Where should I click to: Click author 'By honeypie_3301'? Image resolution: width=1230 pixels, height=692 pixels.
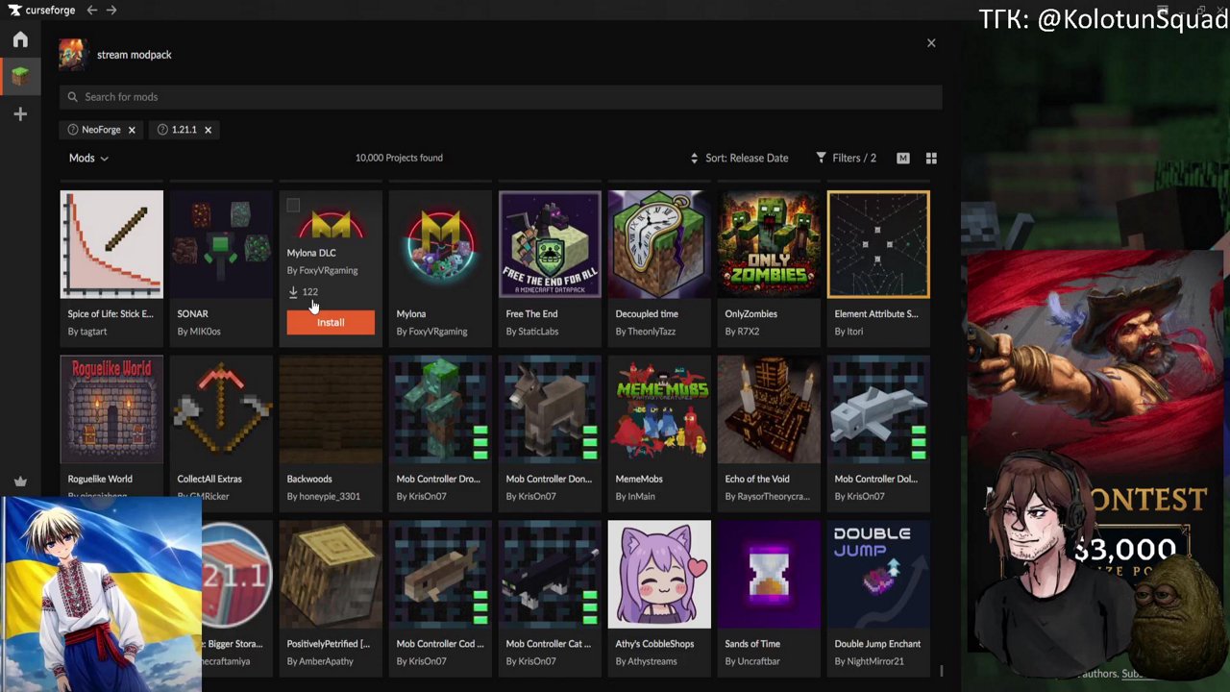coord(324,497)
